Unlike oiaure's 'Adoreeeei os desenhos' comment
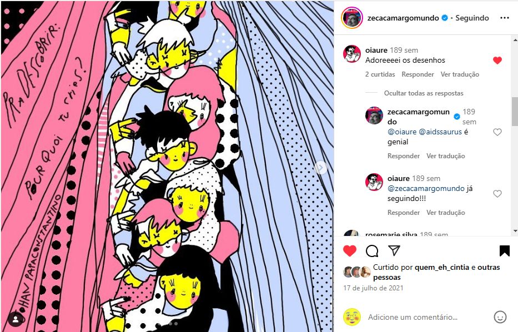 (497, 60)
